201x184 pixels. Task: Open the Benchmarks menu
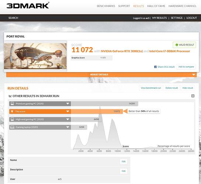(106, 6)
